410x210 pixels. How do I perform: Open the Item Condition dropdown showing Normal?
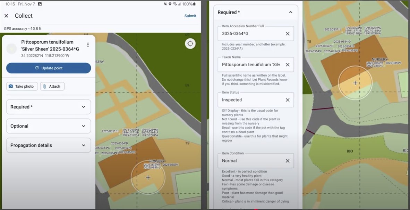pos(251,161)
